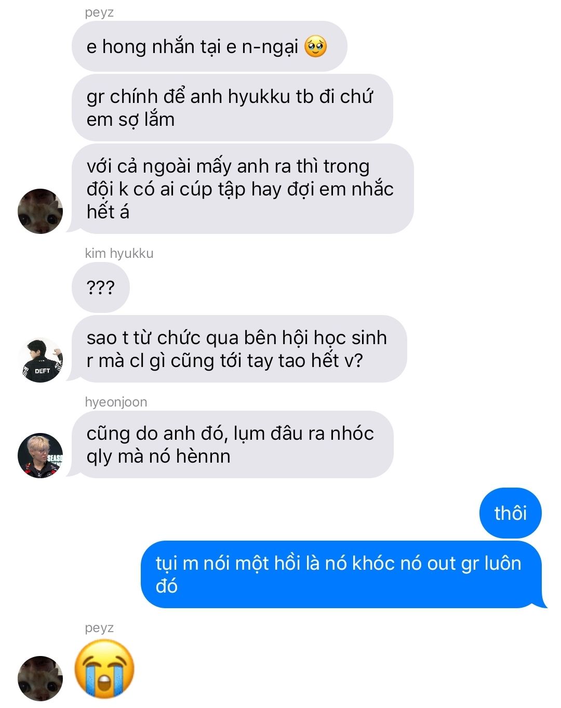Select the 'tụi m nói một hồi' blue bubble
Image resolution: width=561 pixels, height=708 pixels.
coord(343,574)
